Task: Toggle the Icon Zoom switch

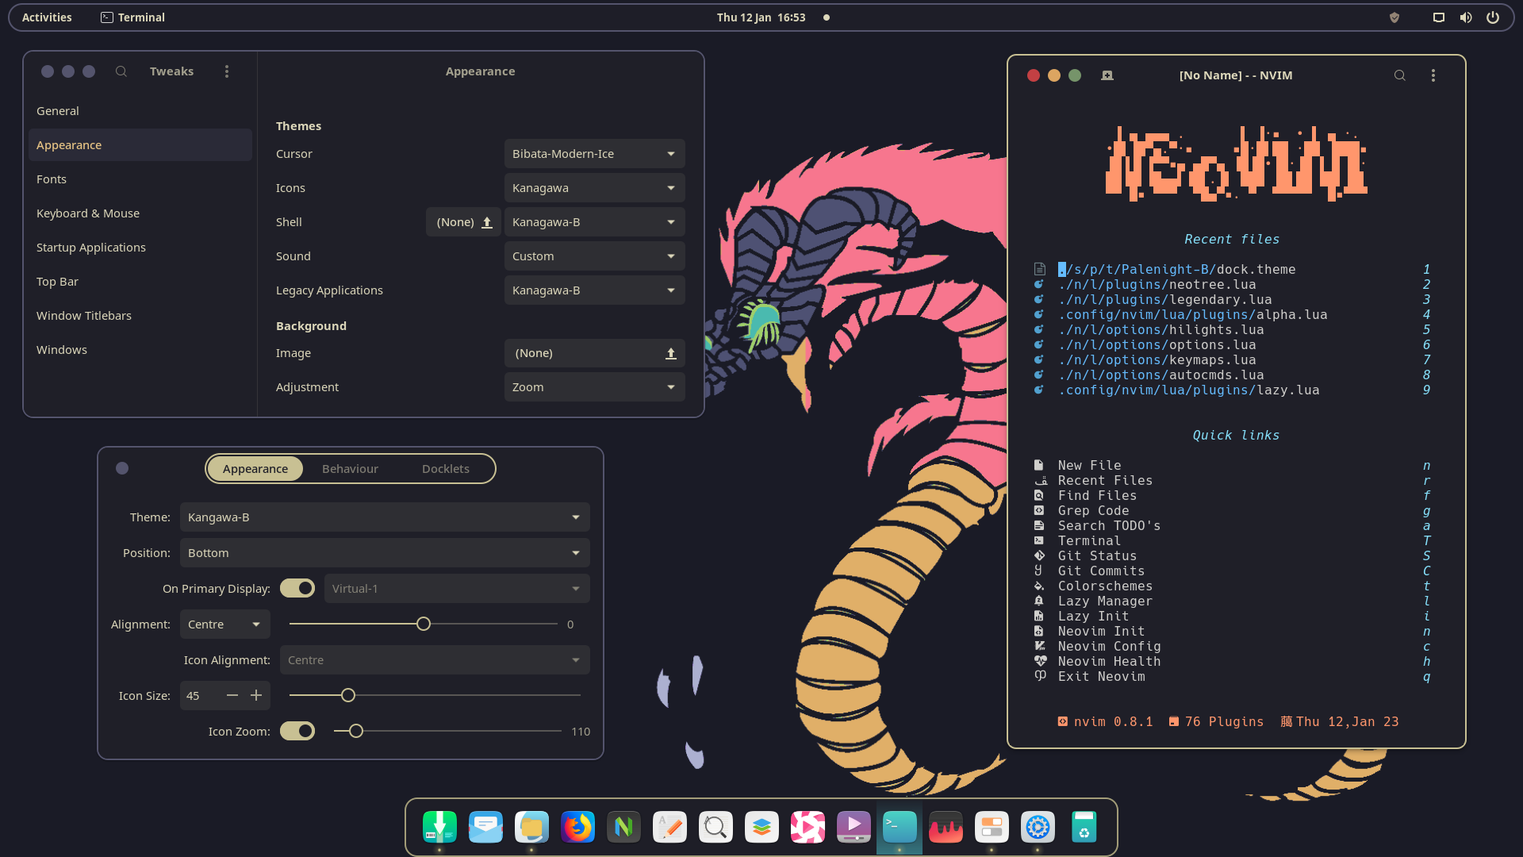Action: [x=297, y=731]
